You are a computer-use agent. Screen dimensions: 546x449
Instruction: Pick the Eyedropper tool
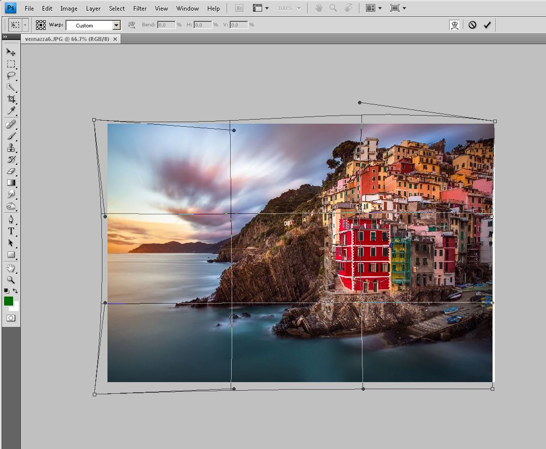(11, 111)
